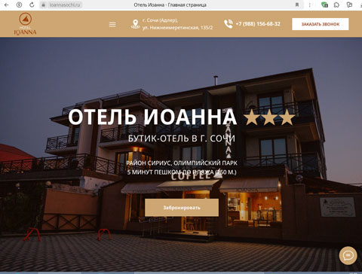This screenshot has width=362, height=274.
Task: Click the ЗАКАЗАТЬ ЗВОНОК button
Action: click(321, 24)
